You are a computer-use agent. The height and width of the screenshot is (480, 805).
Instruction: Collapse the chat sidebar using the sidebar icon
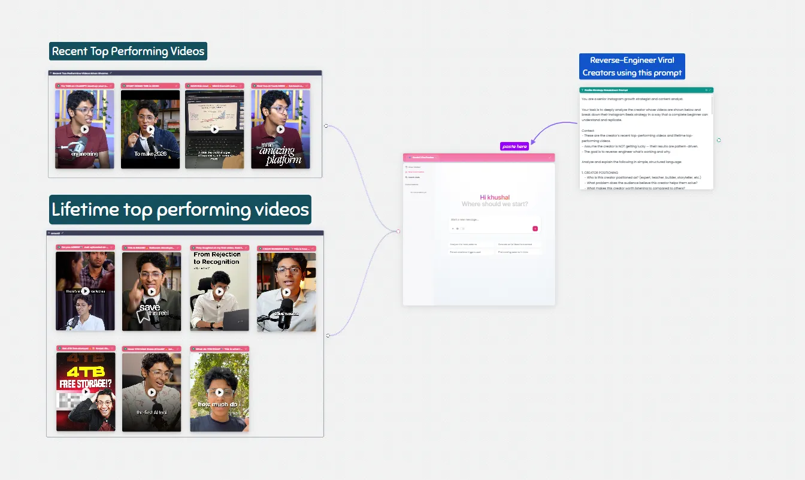click(406, 167)
